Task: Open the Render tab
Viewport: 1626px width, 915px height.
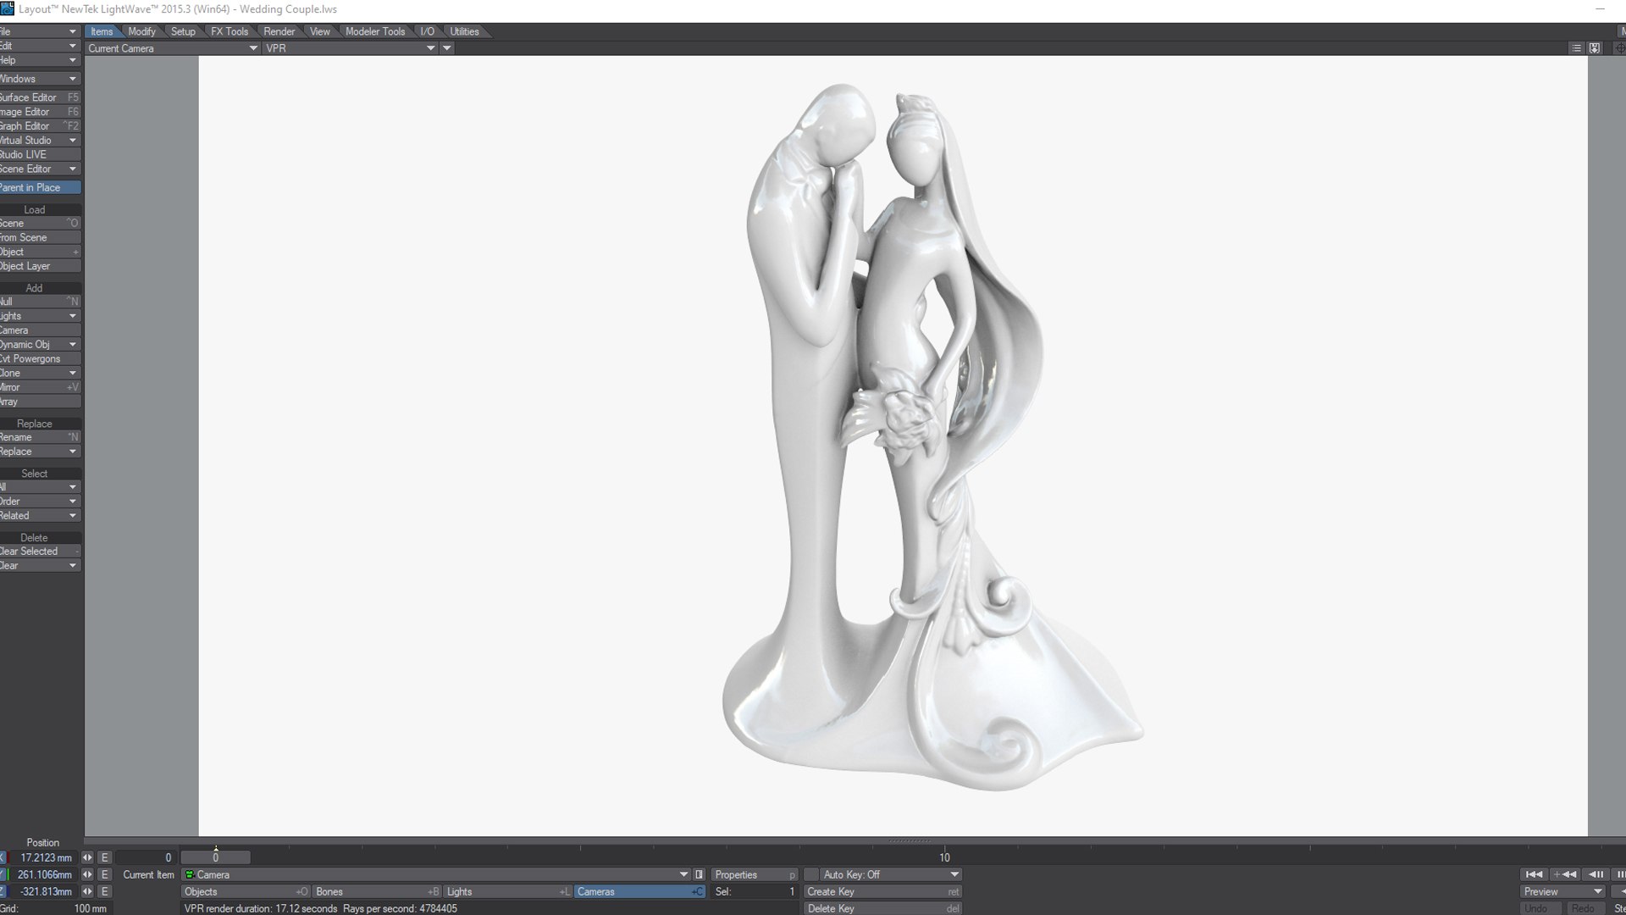Action: click(279, 31)
